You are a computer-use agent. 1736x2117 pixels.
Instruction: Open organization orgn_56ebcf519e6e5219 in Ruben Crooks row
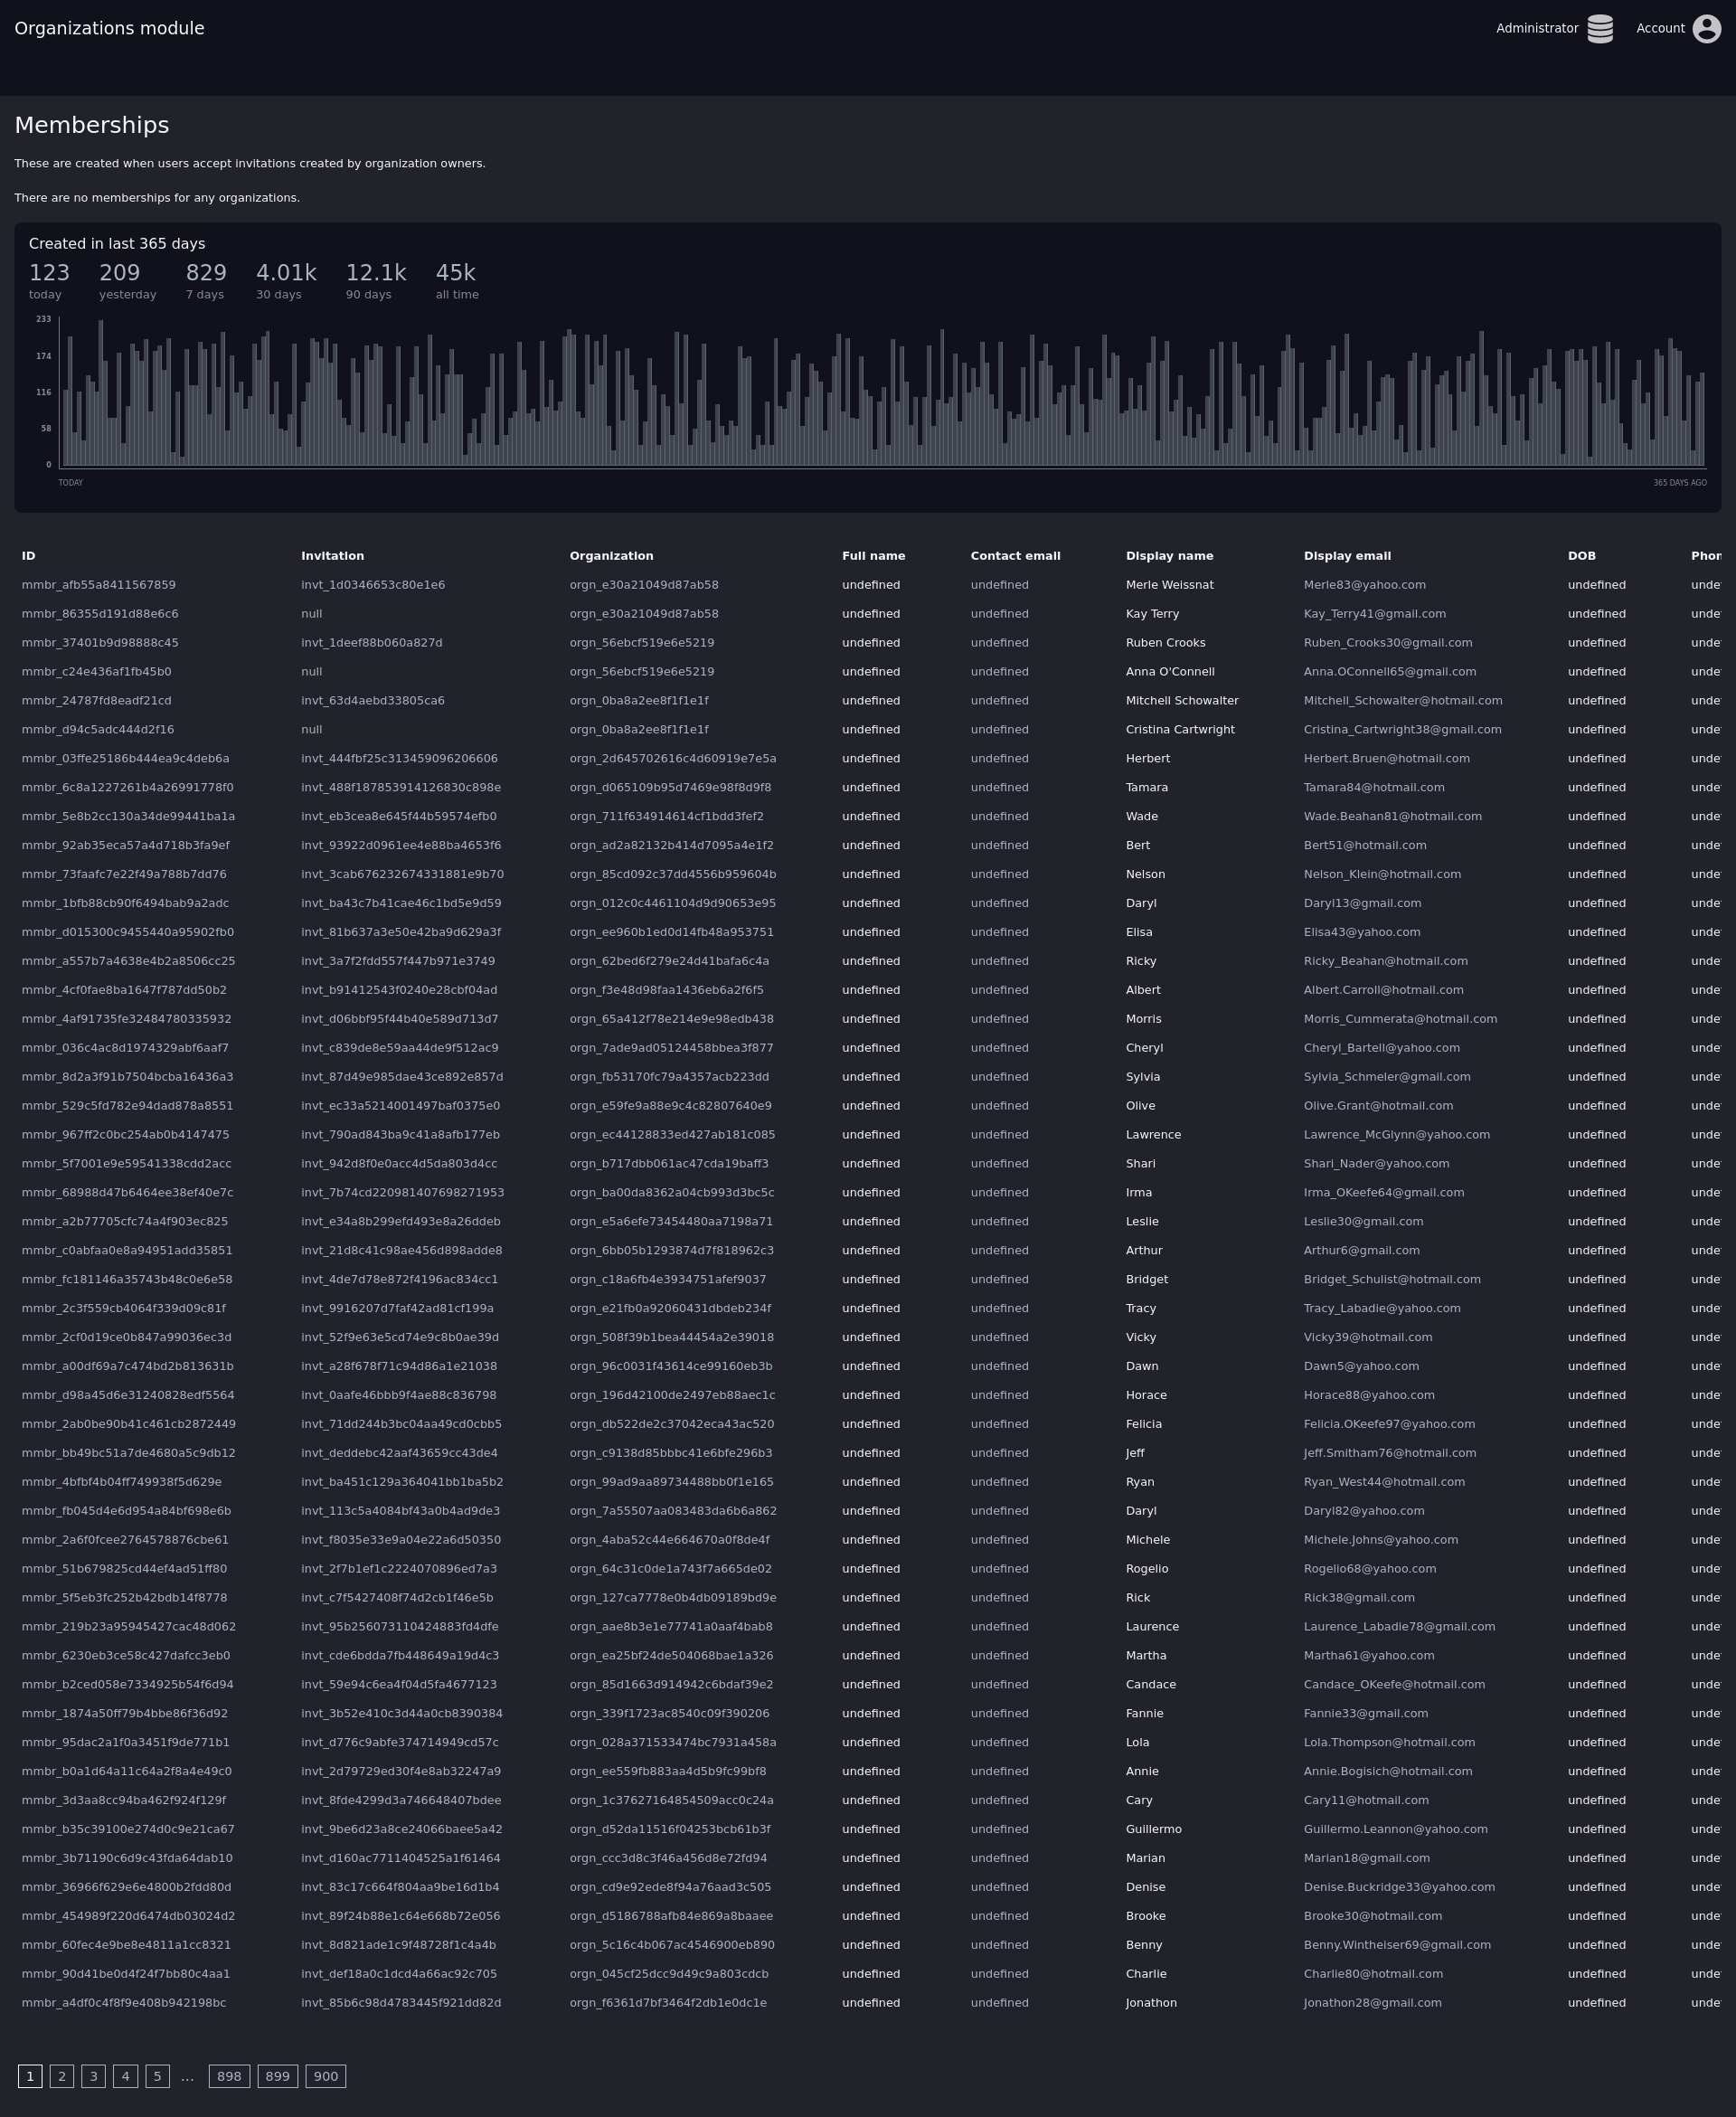(641, 643)
